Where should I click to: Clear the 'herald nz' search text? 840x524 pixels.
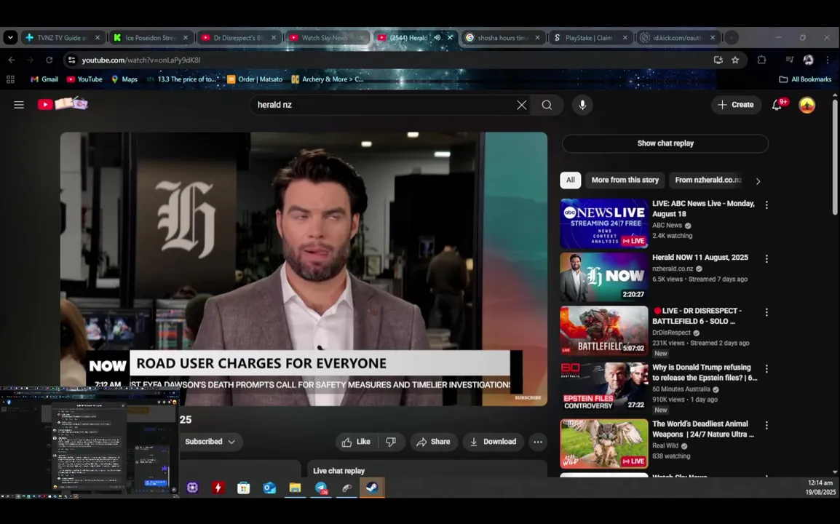(521, 105)
